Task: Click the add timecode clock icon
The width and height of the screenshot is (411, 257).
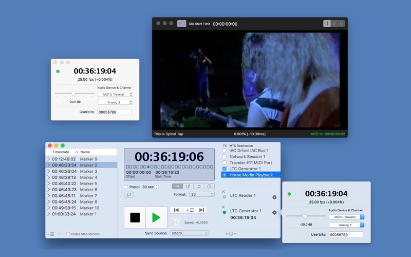Action: click(230, 234)
